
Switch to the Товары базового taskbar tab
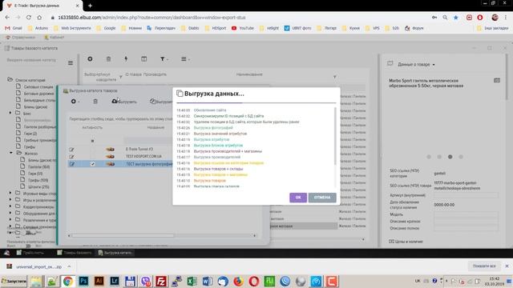coord(75,253)
